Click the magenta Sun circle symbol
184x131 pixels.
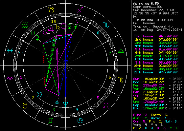[64, 26]
